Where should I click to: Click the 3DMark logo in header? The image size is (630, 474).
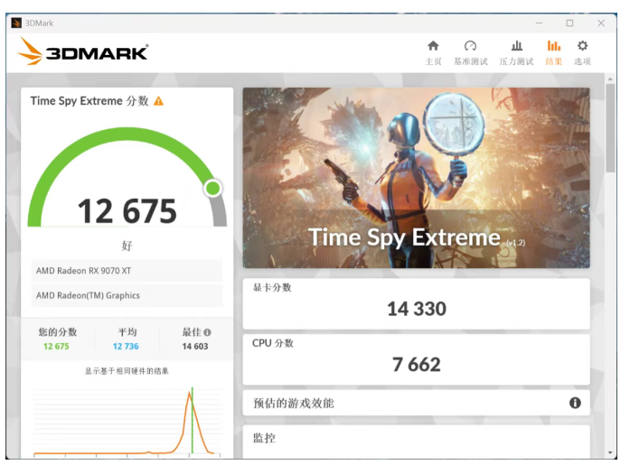pyautogui.click(x=83, y=52)
